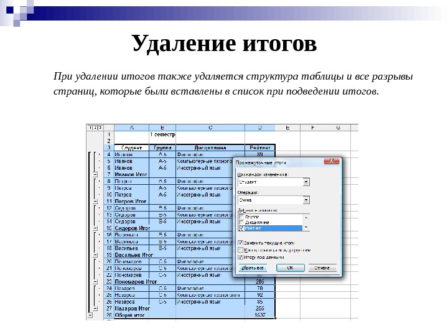The width and height of the screenshot is (448, 336).
Task: Collapse the Васильев Итог group
Action: (95, 255)
